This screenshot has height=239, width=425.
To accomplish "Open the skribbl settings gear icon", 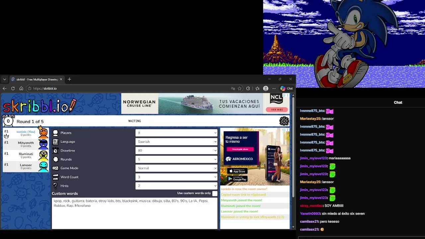I will tap(284, 121).
